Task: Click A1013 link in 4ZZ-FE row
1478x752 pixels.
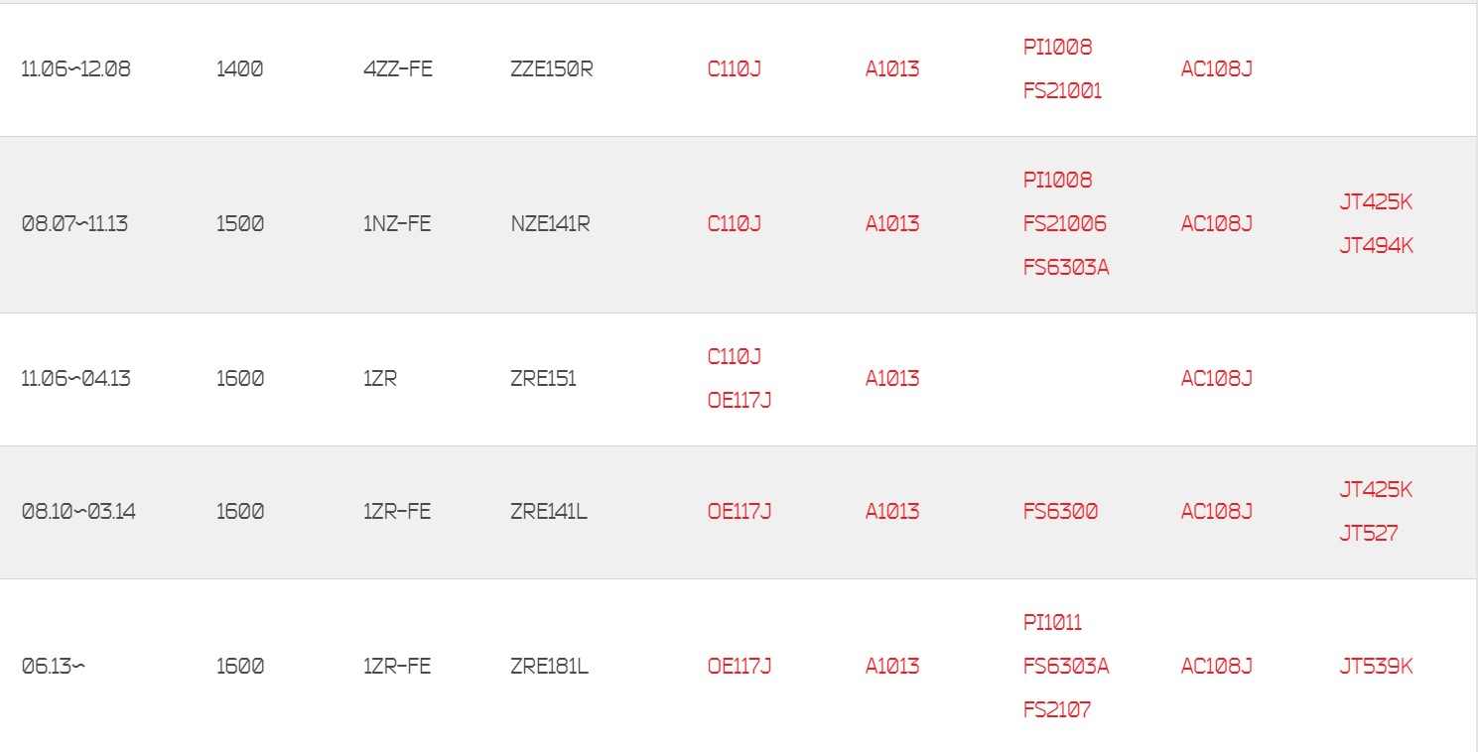Action: pyautogui.click(x=891, y=69)
